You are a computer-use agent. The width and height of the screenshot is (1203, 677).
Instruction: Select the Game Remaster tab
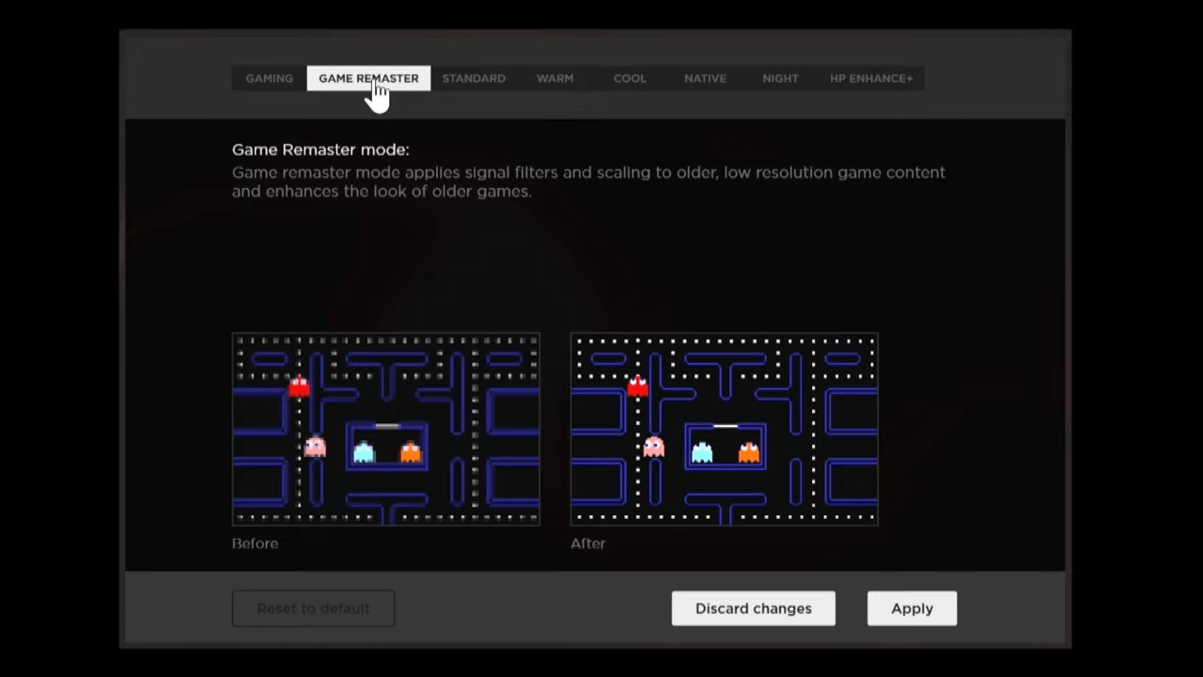368,78
